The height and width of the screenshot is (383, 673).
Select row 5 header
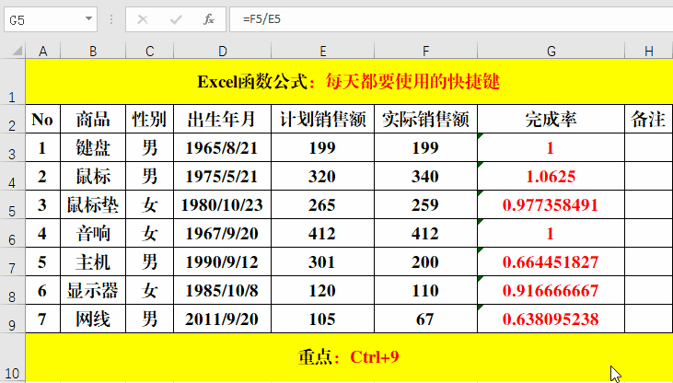tap(13, 204)
